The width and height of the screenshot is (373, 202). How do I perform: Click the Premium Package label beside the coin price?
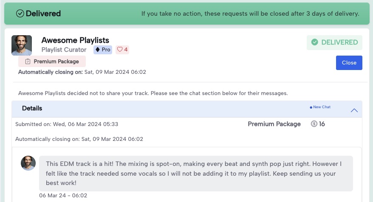274,124
